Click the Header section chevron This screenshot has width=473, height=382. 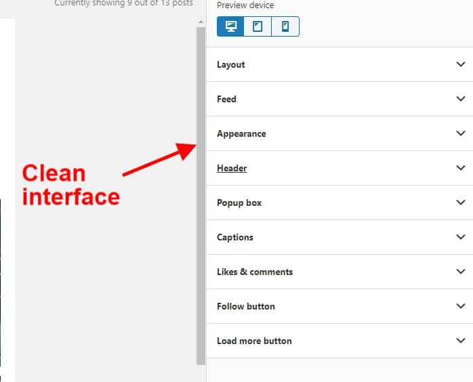point(461,168)
